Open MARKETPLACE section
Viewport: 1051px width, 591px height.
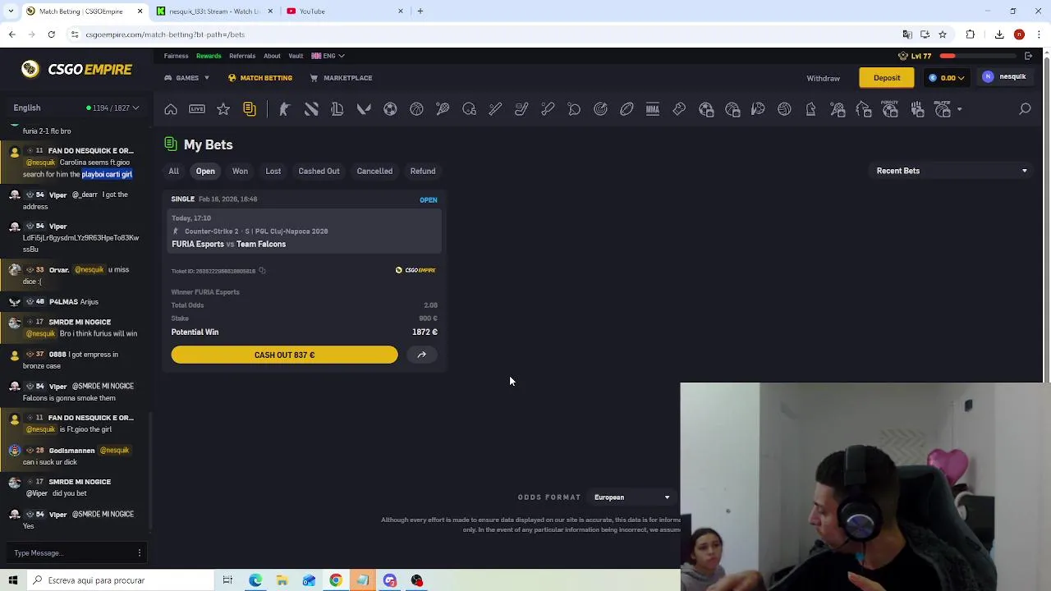(x=341, y=78)
